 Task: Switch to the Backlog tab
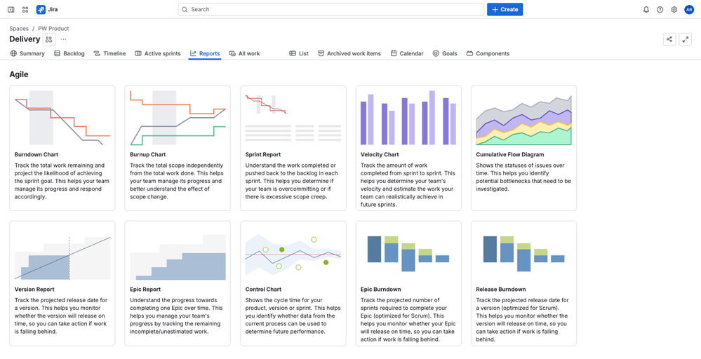(69, 53)
